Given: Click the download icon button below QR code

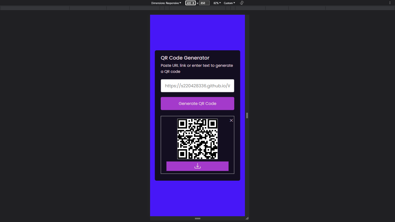Looking at the screenshot, I should (x=197, y=166).
